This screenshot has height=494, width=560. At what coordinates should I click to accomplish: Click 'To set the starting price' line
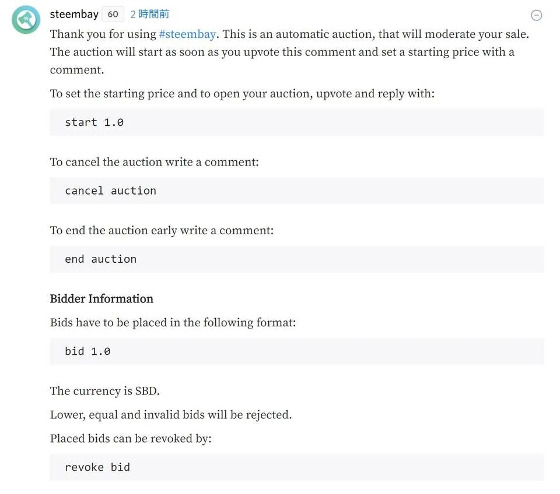[x=242, y=93]
